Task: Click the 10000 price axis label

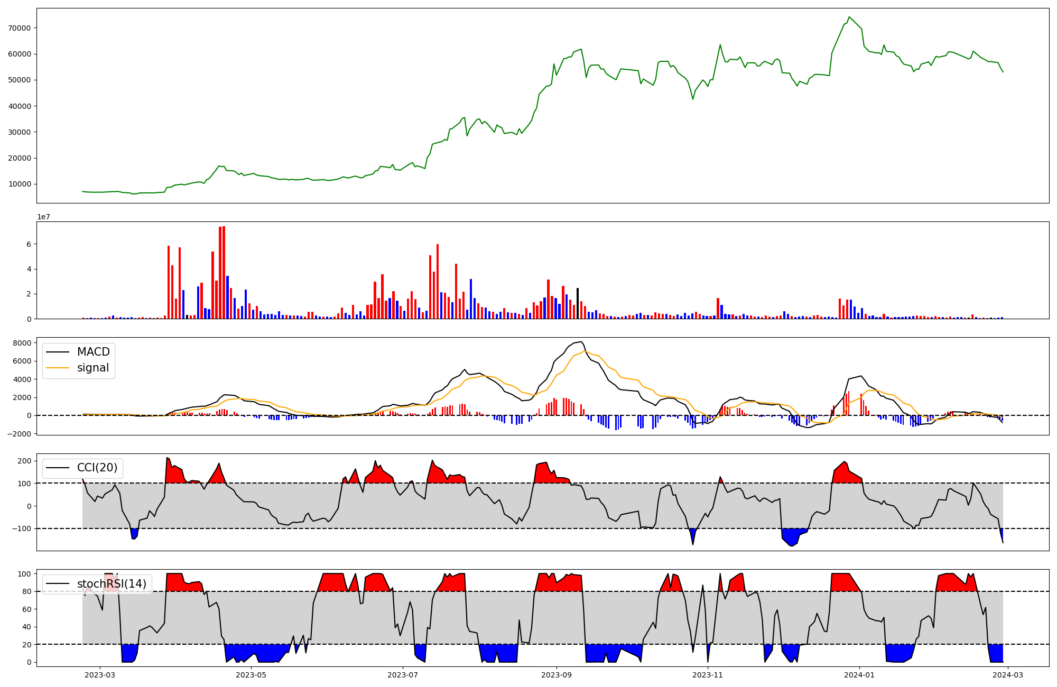Action: pos(20,184)
